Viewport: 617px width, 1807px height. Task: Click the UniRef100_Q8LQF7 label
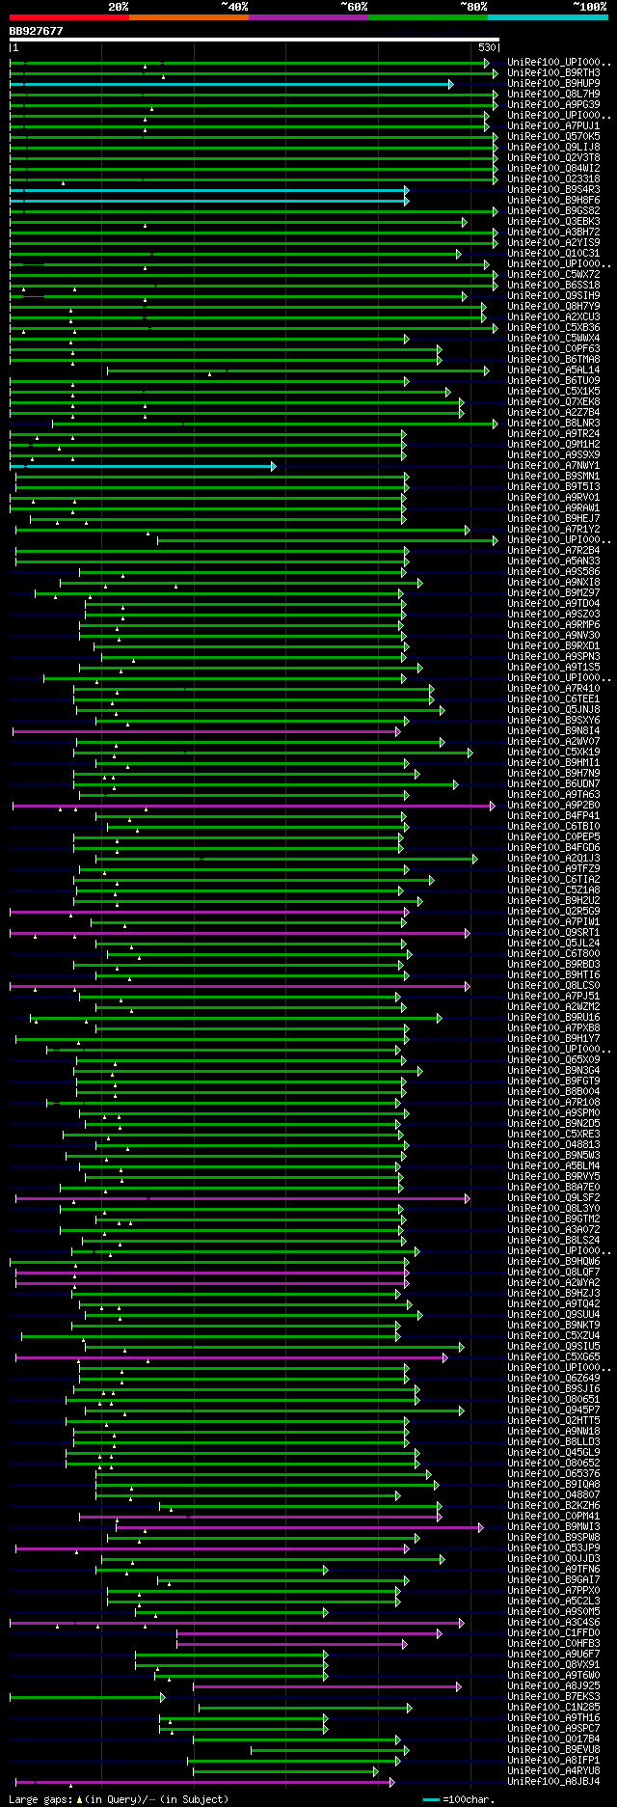[x=553, y=1272]
